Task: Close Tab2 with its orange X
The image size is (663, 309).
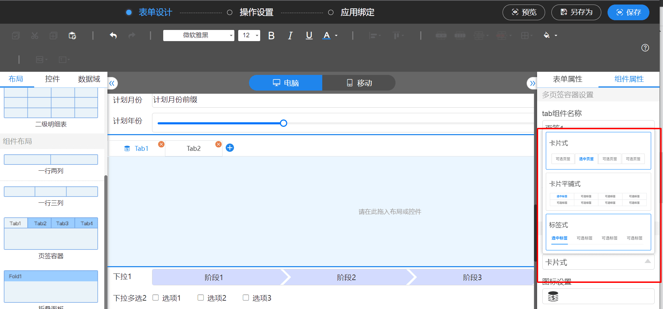Action: click(218, 144)
